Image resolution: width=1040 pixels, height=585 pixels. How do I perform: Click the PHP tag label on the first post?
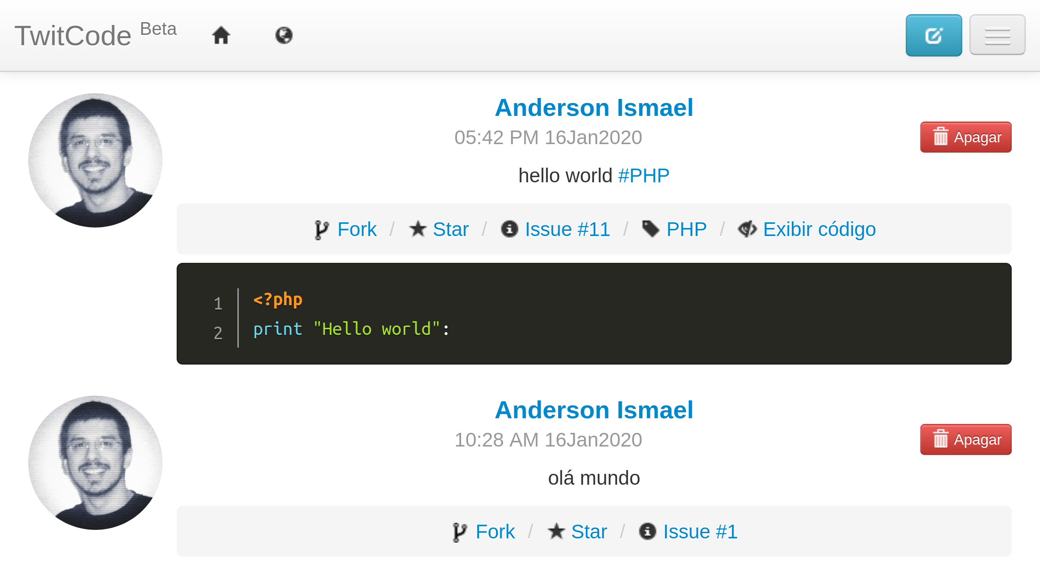coord(686,229)
